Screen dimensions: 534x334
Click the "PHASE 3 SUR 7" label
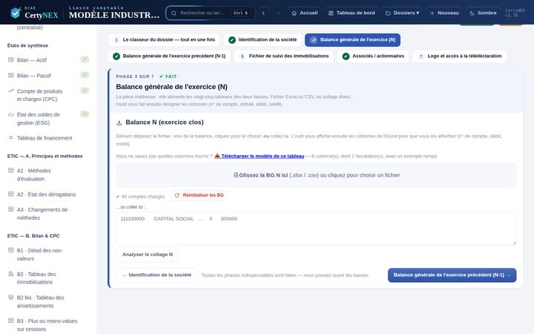tap(135, 76)
